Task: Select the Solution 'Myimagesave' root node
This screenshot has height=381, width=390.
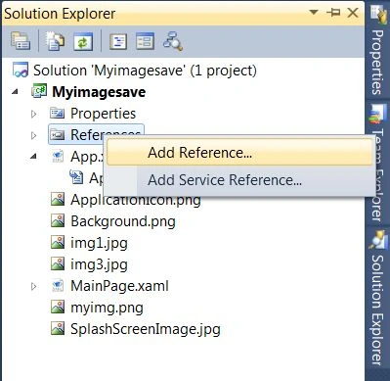Action: pyautogui.click(x=145, y=71)
